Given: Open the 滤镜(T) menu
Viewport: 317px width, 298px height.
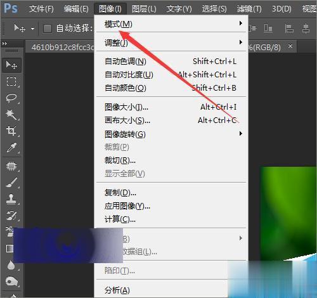Looking at the screenshot, I should point(249,9).
